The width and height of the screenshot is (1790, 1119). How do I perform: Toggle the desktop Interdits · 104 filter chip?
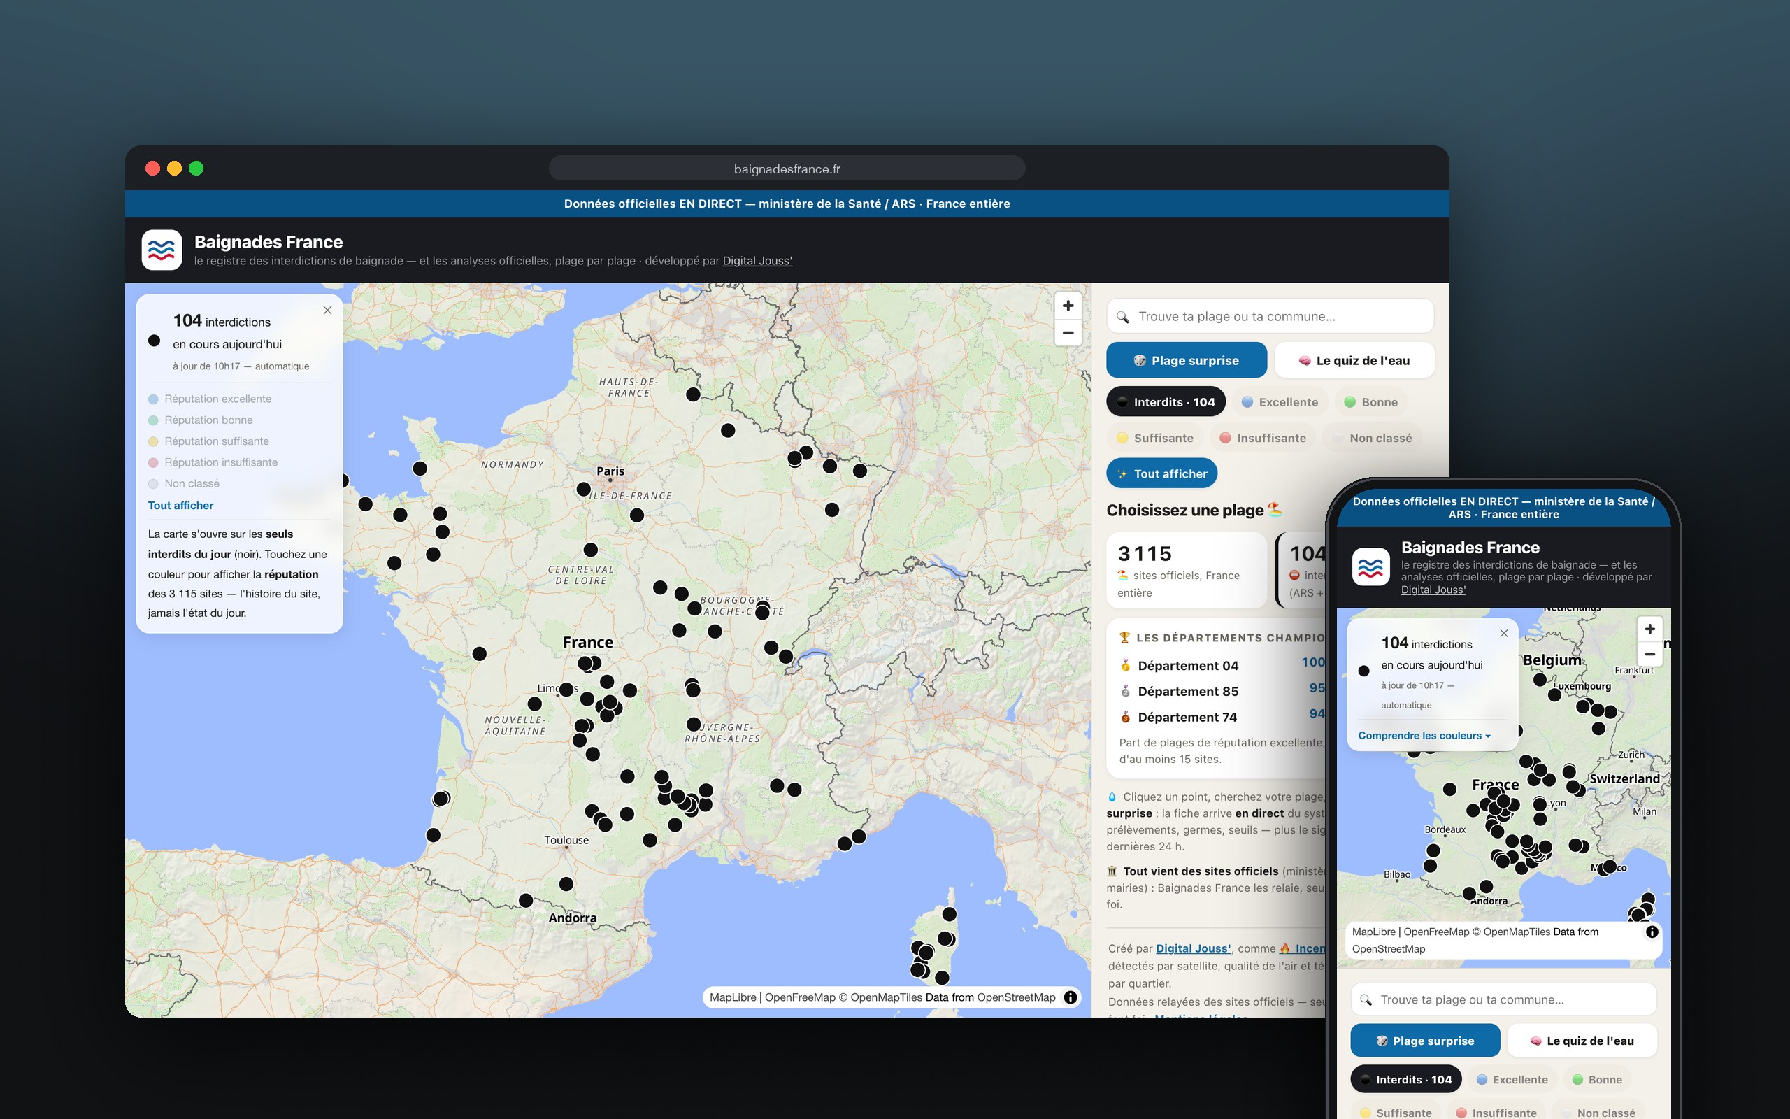1166,402
